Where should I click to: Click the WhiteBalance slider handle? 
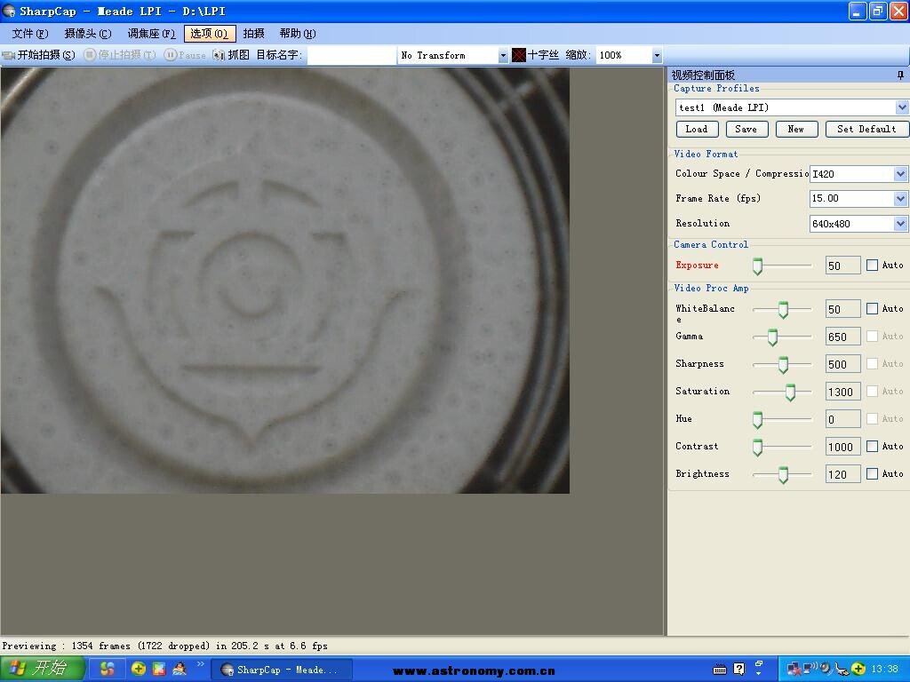[783, 310]
